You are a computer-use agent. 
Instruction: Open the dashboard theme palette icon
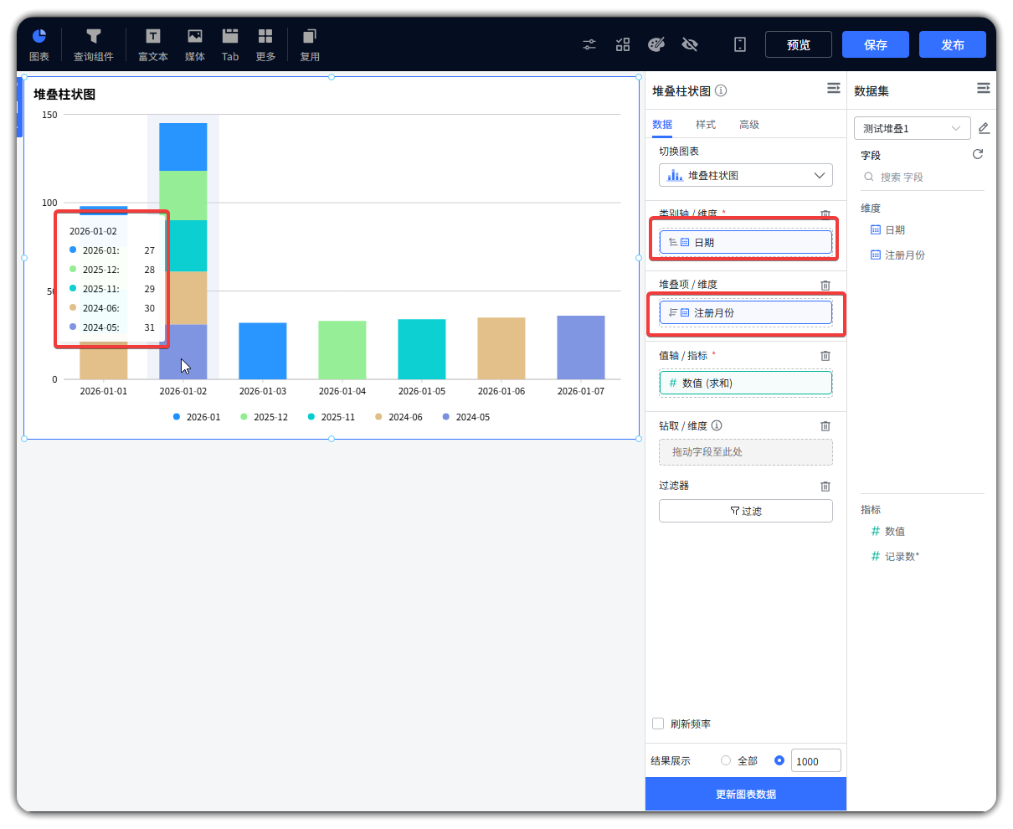[x=656, y=44]
